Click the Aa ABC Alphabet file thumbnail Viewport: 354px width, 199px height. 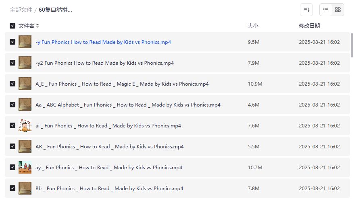click(x=25, y=105)
